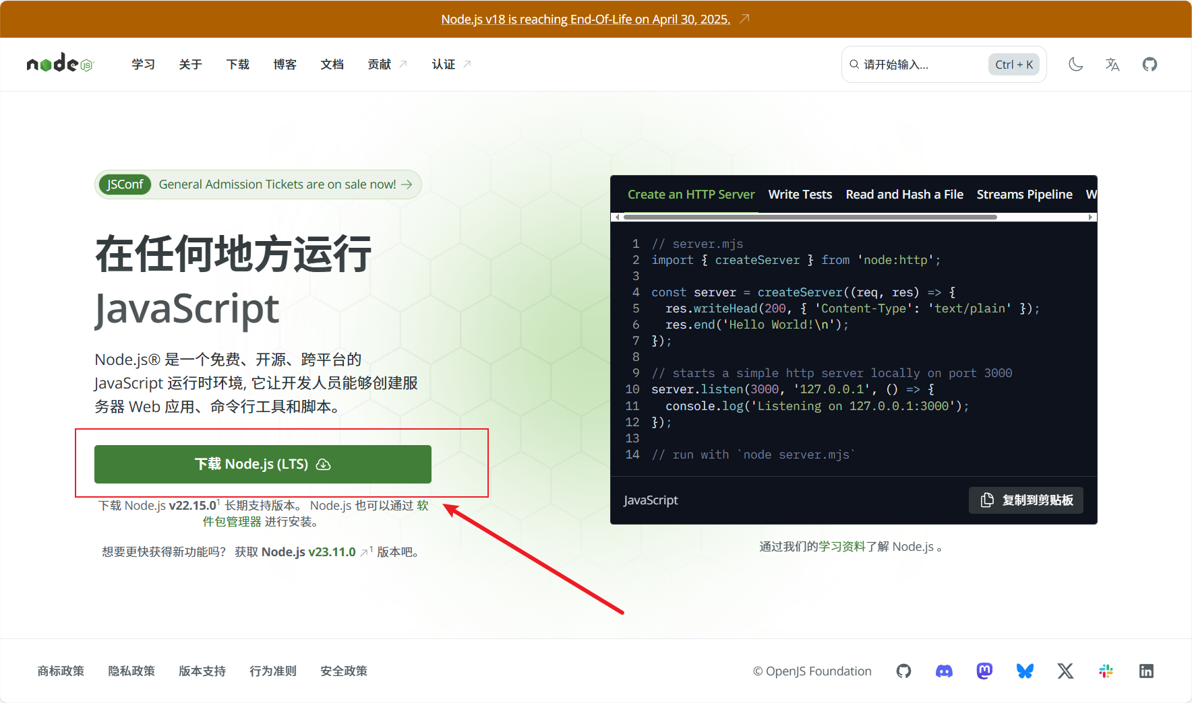Click the Node.js logo in the header

60,63
